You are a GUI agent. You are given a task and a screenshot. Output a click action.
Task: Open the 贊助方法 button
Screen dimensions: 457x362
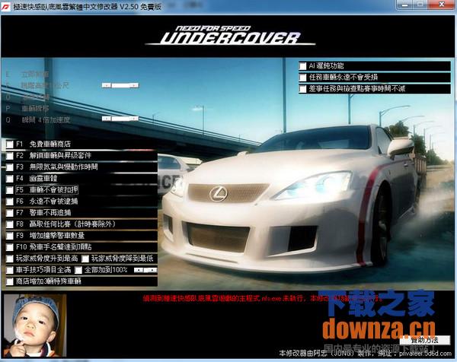tap(425, 340)
